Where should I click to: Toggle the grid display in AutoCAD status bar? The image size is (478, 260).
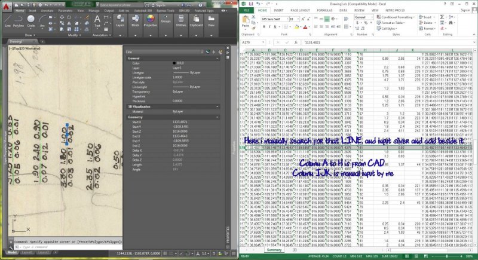pyautogui.click(x=165, y=253)
